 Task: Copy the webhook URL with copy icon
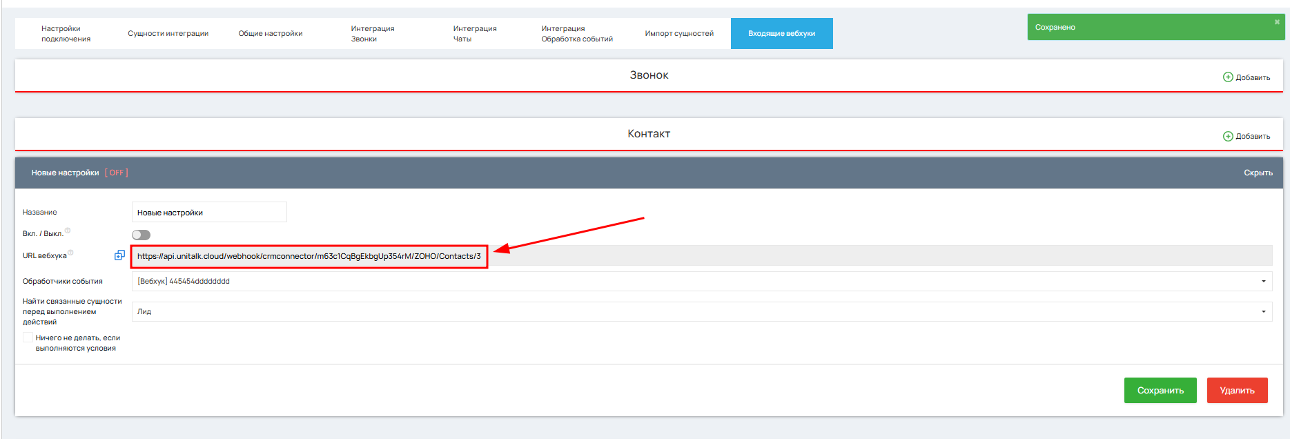point(119,255)
